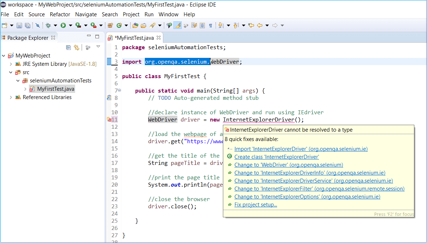Click the Debug icon in the toolbar
427x243 pixels.
click(x=48, y=25)
